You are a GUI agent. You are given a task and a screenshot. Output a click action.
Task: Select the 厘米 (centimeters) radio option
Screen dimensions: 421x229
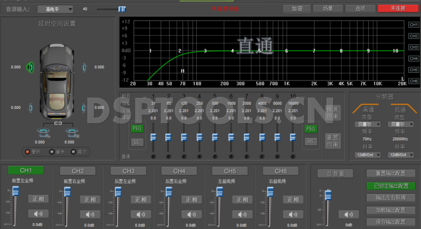click(x=52, y=152)
